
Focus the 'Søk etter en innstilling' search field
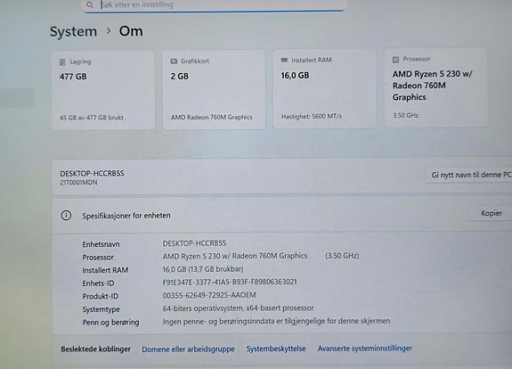point(215,5)
